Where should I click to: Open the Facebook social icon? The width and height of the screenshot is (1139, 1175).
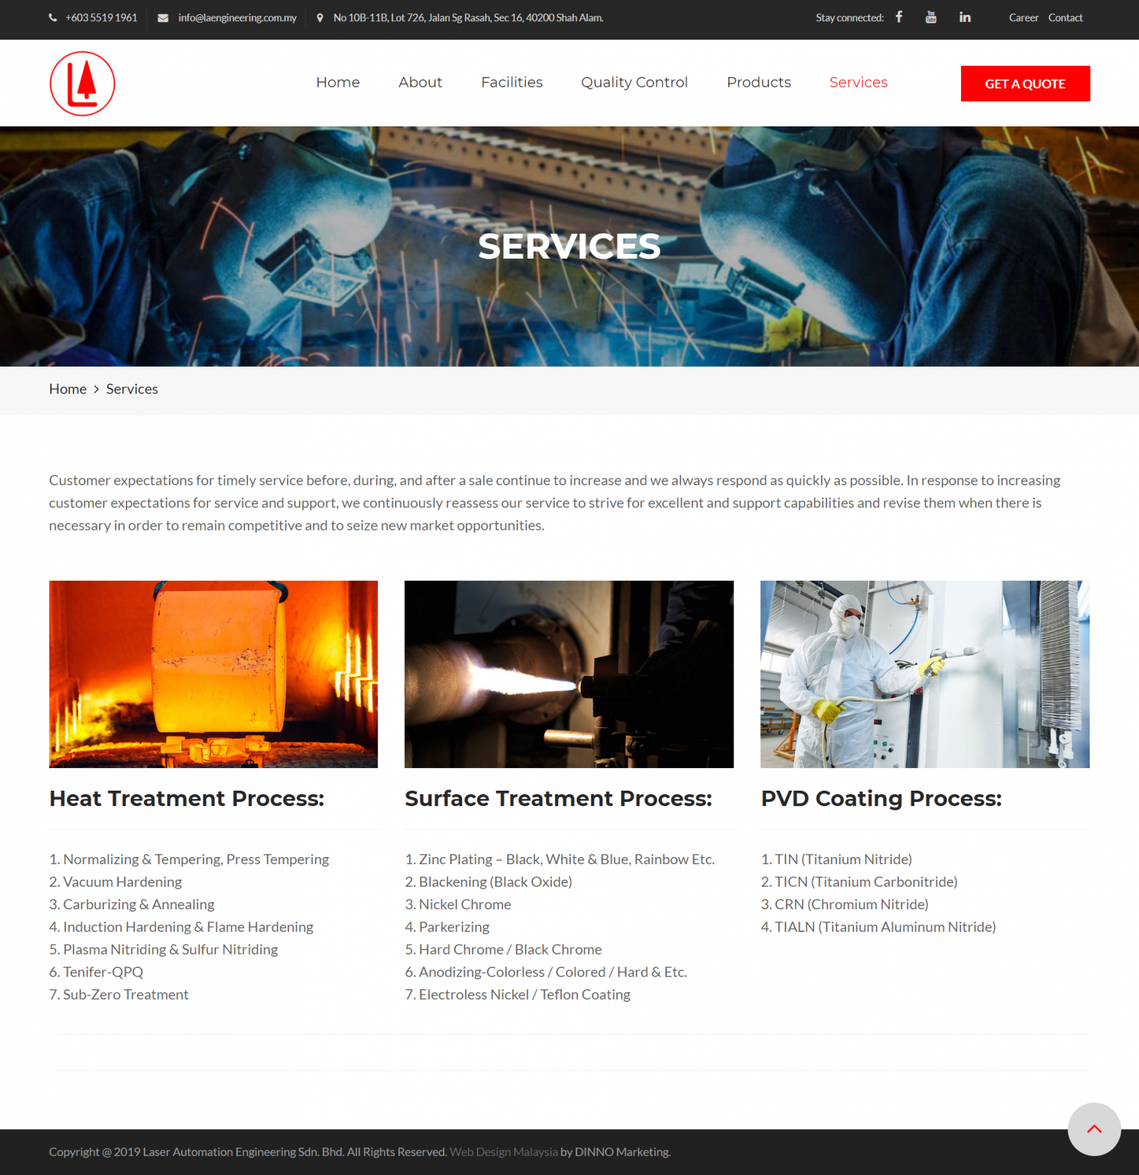899,17
